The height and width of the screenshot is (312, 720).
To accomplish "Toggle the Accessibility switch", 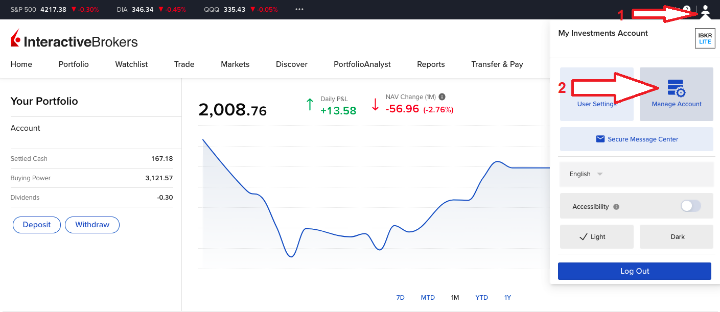I will point(691,206).
